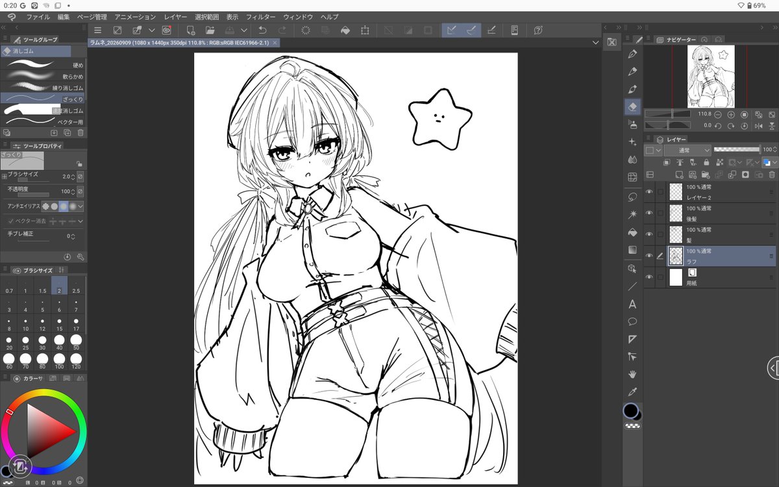This screenshot has width=779, height=487.
Task: Open the blending mode 通常 dropdown
Action: tap(687, 150)
